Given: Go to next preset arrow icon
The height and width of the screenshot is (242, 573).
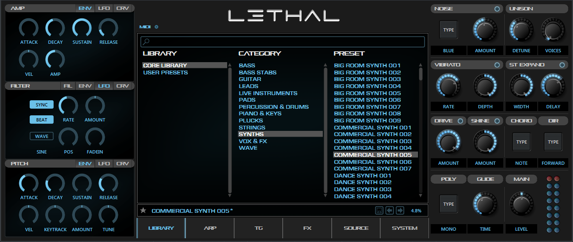Looking at the screenshot, I should pyautogui.click(x=400, y=210).
